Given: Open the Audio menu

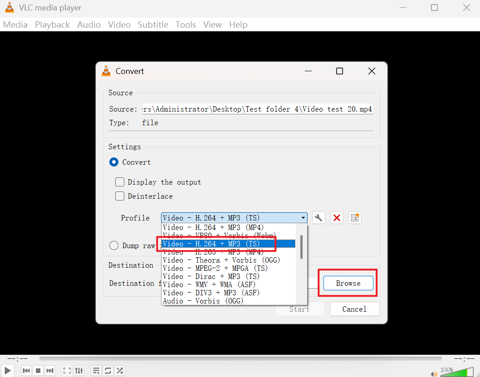Looking at the screenshot, I should 89,25.
